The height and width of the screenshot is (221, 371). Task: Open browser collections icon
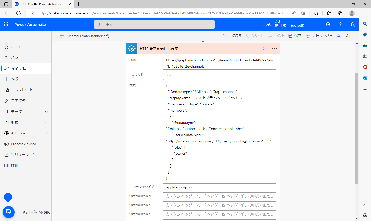pos(340,13)
